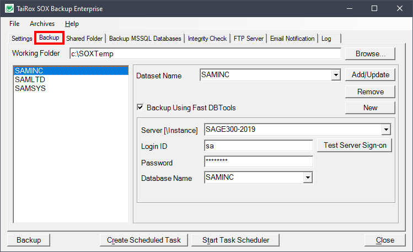Select SAMLTD in the dataset list
This screenshot has height=252, width=413.
pyautogui.click(x=26, y=79)
